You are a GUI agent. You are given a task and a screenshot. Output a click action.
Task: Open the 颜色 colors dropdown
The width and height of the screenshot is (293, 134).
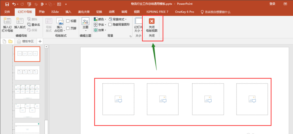click(100, 19)
